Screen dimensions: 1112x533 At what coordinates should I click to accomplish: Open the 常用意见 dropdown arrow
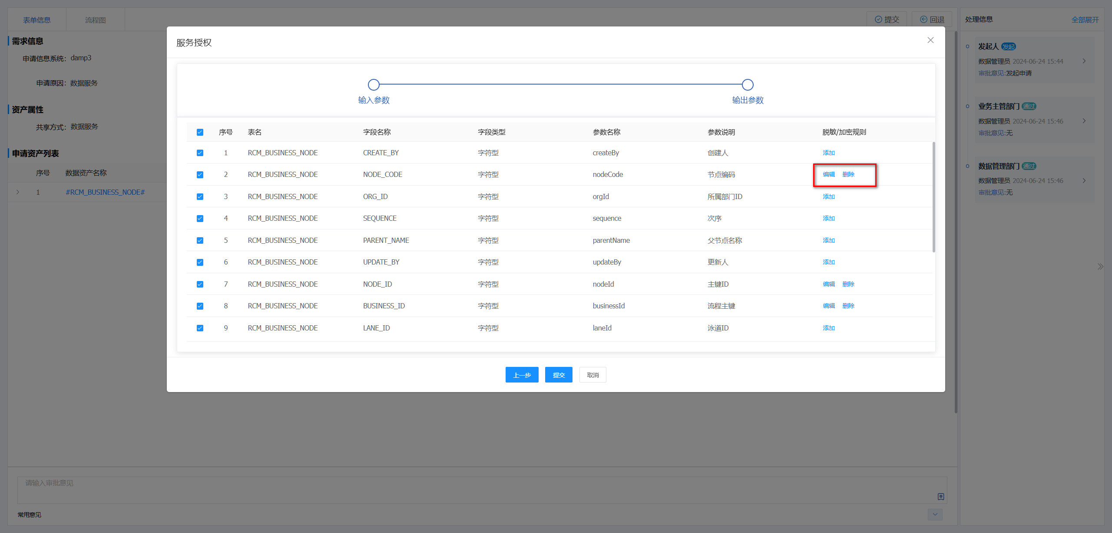[x=935, y=514]
